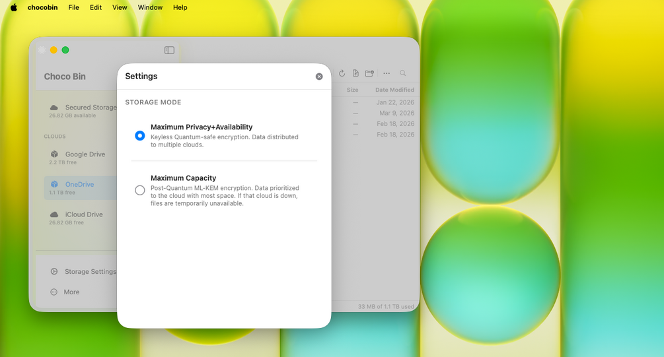The height and width of the screenshot is (357, 664).
Task: Click the Google Drive icon
Action: 54,154
